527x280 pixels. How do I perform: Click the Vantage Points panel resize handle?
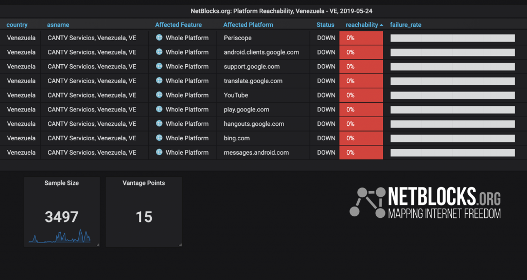click(x=180, y=245)
